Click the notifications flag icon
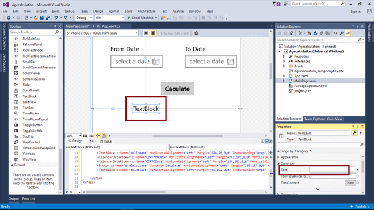 click(276, 4)
